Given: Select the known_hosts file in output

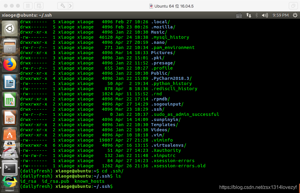Looking at the screenshot, I should [x=89, y=182].
